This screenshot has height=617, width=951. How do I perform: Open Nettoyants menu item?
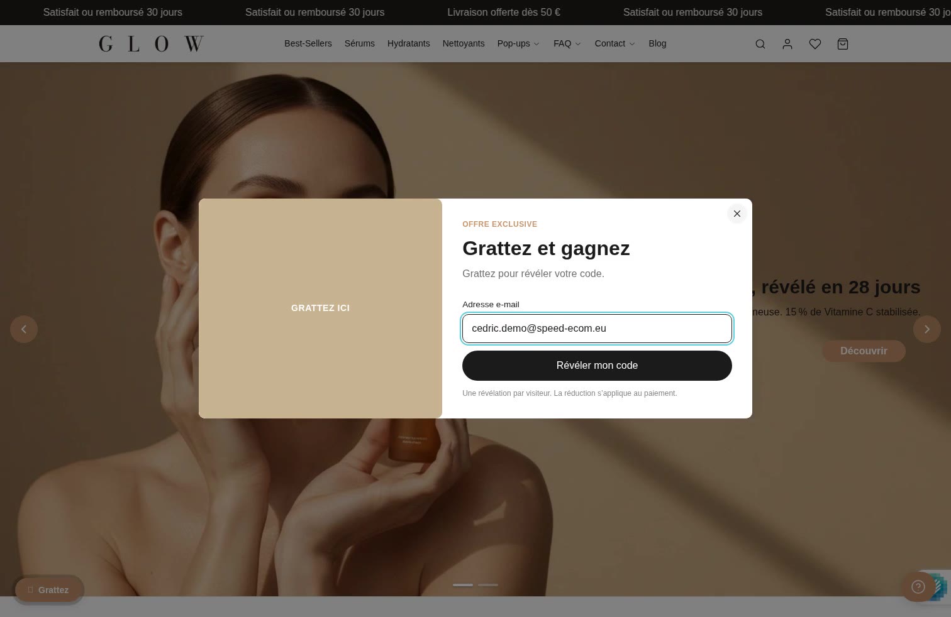tap(463, 43)
